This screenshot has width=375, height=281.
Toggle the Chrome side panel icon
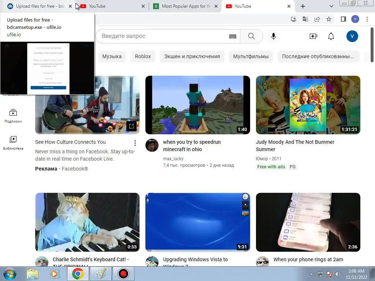[344, 19]
